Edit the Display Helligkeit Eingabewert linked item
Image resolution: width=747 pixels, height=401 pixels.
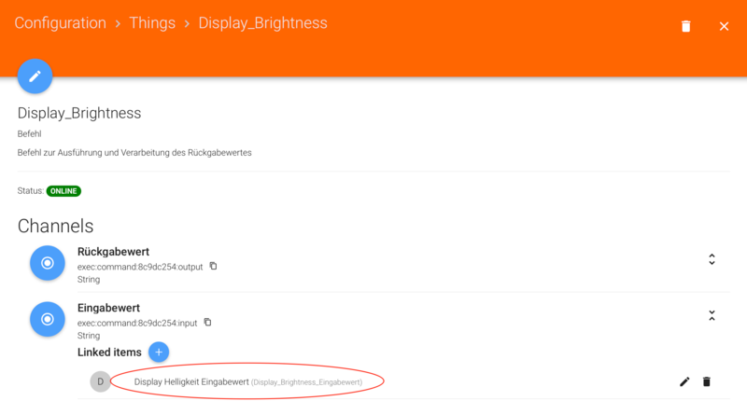pyautogui.click(x=684, y=381)
